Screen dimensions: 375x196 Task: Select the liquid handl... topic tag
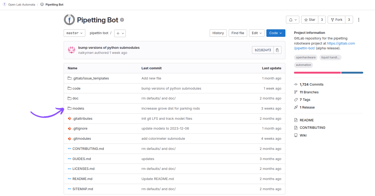click(331, 57)
